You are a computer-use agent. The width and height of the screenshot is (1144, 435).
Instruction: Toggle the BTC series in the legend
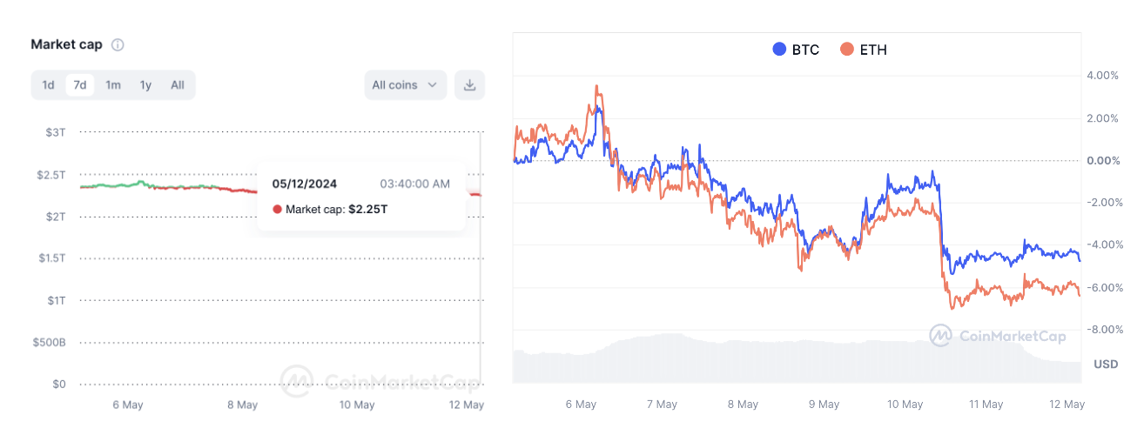click(x=796, y=50)
